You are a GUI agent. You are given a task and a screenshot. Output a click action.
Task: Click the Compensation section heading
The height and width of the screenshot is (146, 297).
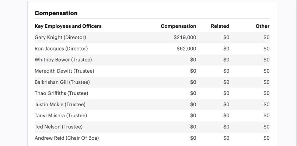point(56,13)
